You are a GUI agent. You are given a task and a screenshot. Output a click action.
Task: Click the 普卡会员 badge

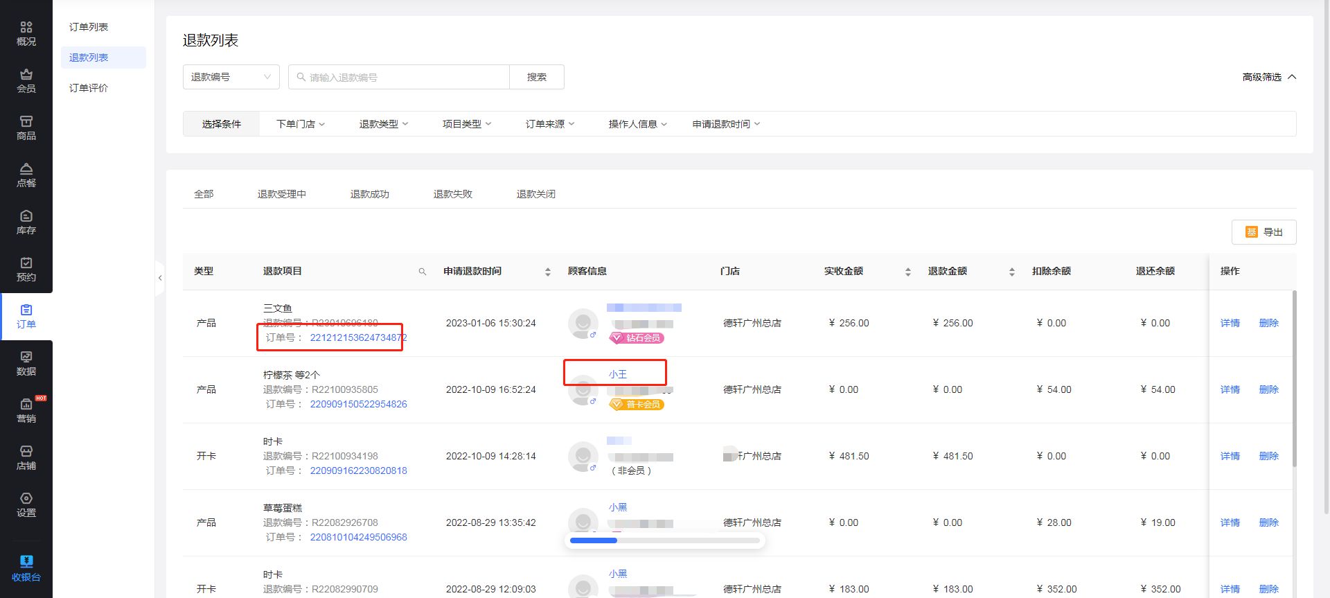click(637, 405)
